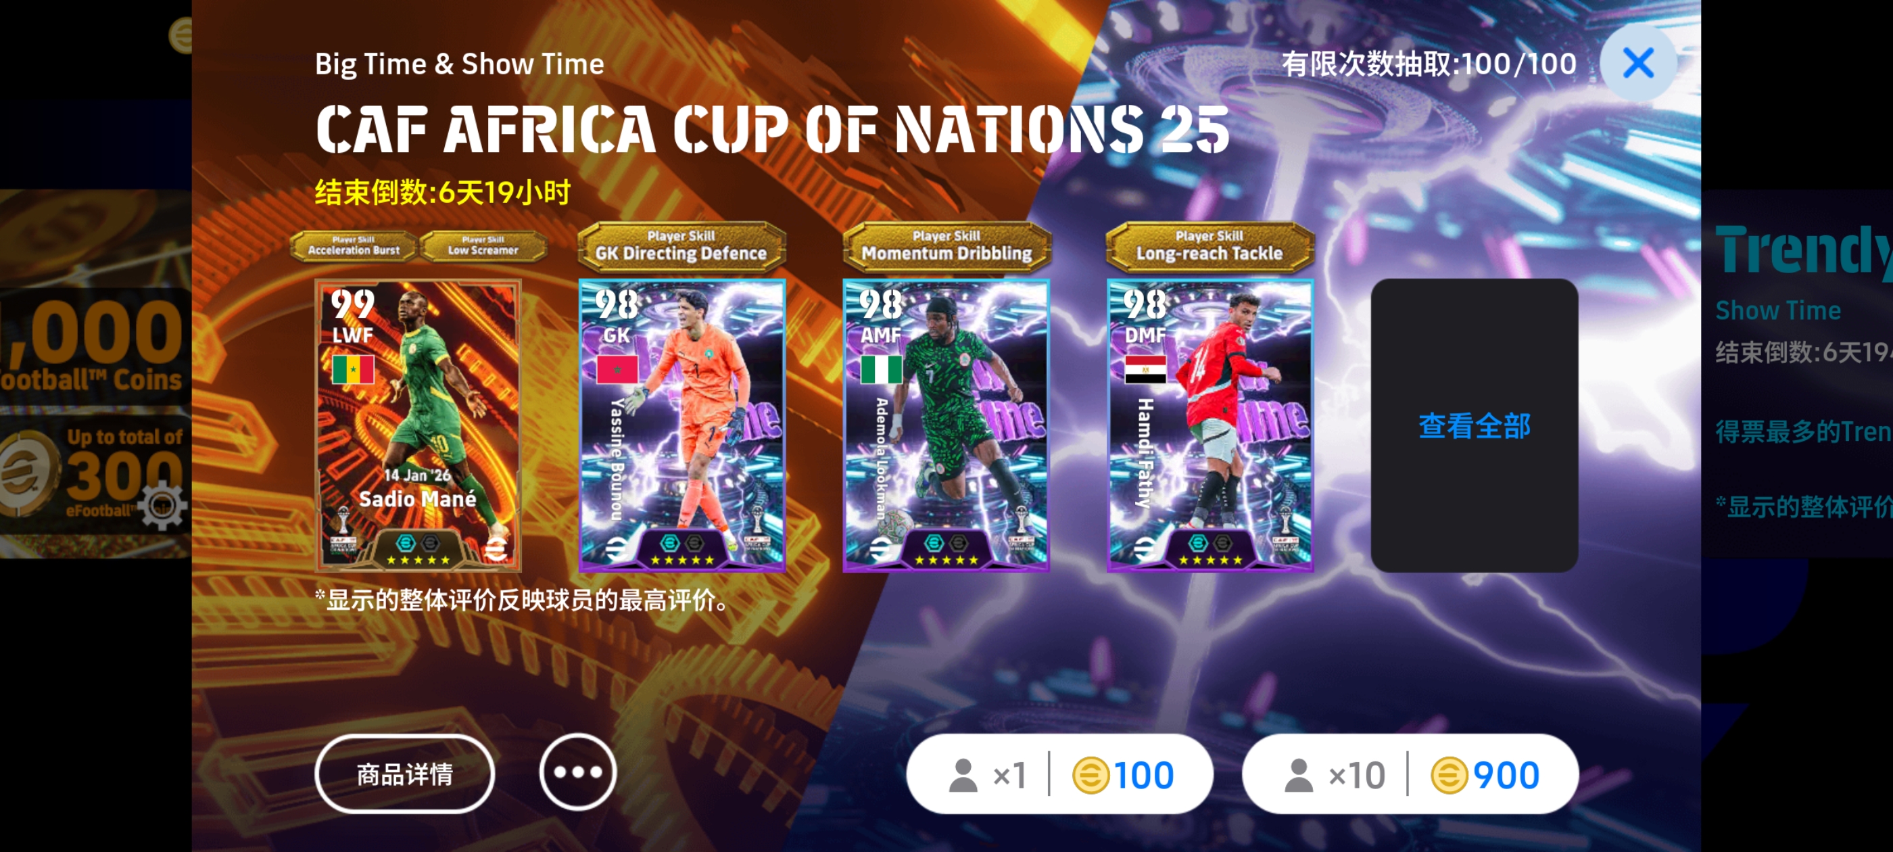
Task: Open the three-dot more options button
Action: click(x=577, y=772)
